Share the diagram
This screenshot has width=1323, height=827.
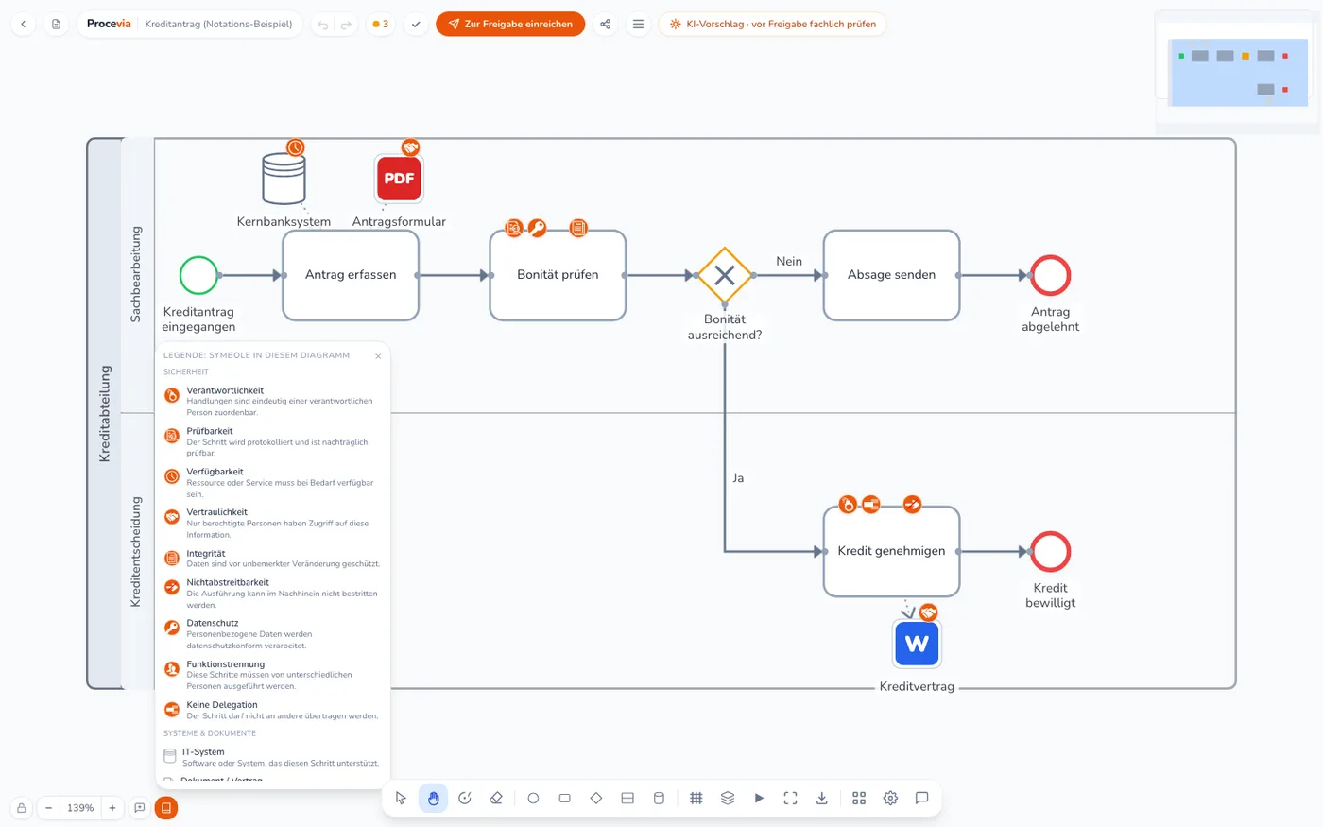(606, 24)
